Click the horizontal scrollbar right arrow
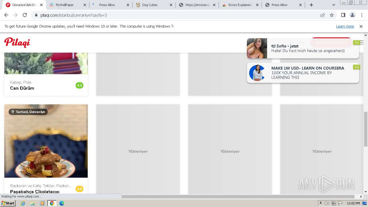The height and width of the screenshot is (207, 368). coord(361,197)
